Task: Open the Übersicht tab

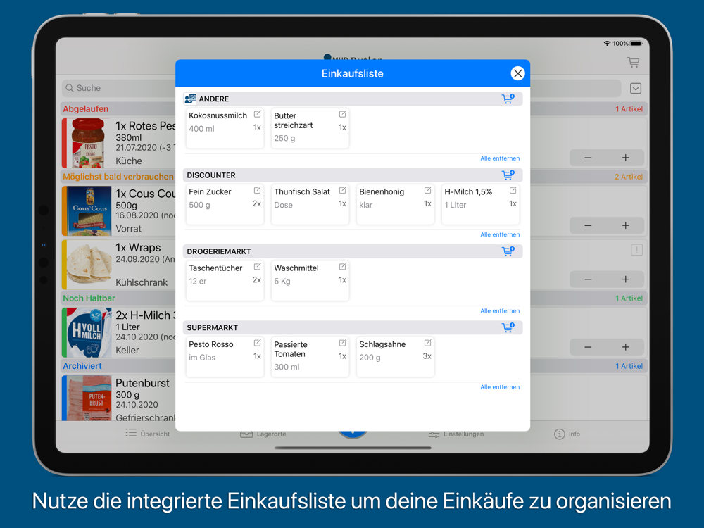Action: (148, 434)
